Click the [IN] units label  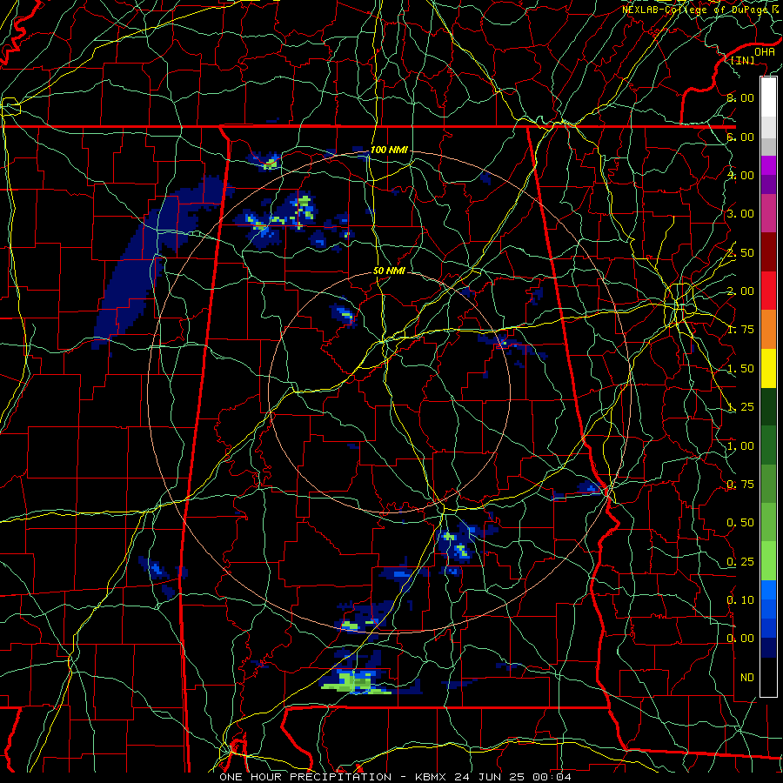point(742,60)
